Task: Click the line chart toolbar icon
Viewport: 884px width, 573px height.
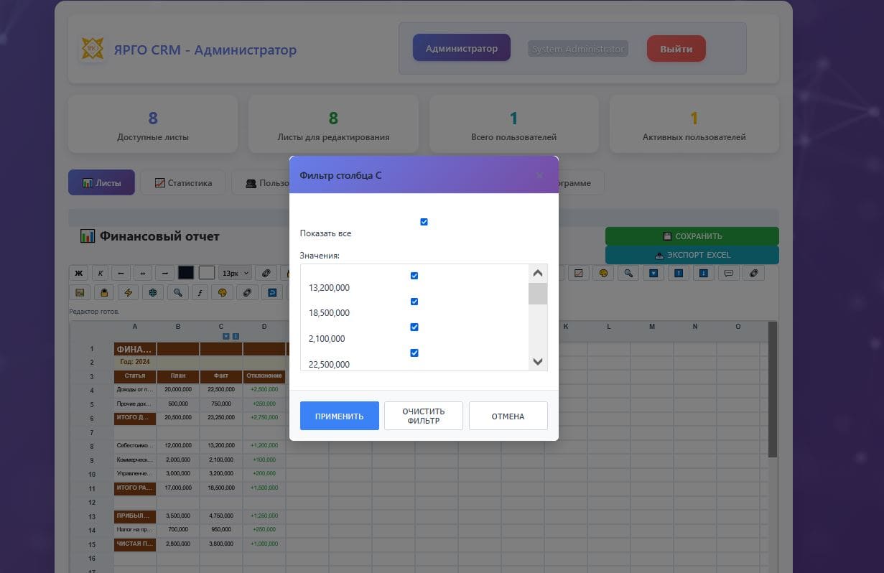Action: click(x=578, y=273)
